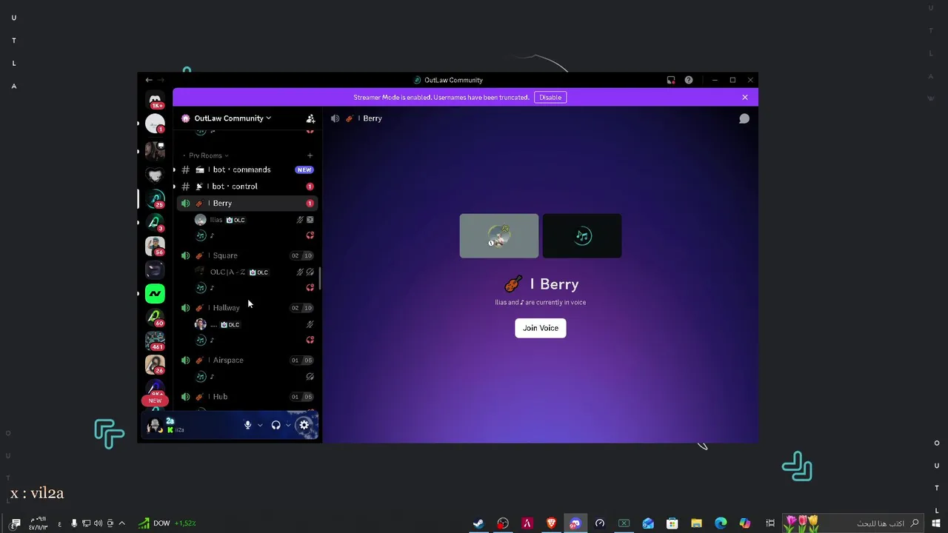Open Discord help question mark icon
This screenshot has height=533, width=948.
[x=689, y=80]
